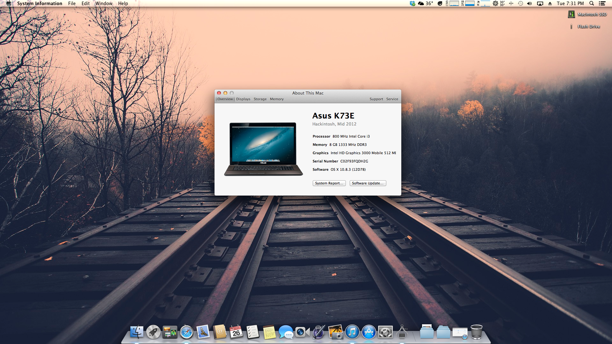Open the second folder stack in the dock
The width and height of the screenshot is (612, 344).
tap(443, 332)
